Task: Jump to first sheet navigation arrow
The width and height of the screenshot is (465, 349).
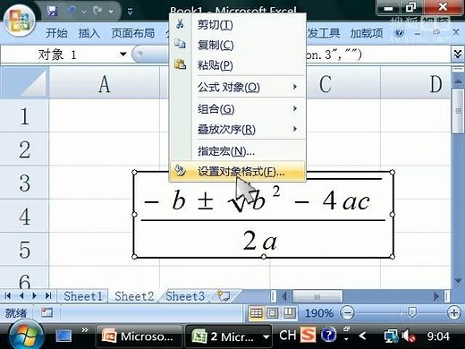Action: 8,296
